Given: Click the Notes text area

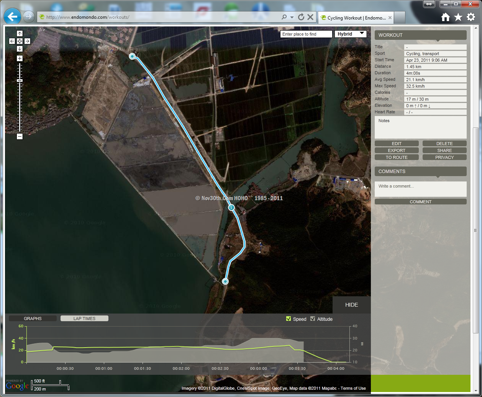Looking at the screenshot, I should point(421,127).
